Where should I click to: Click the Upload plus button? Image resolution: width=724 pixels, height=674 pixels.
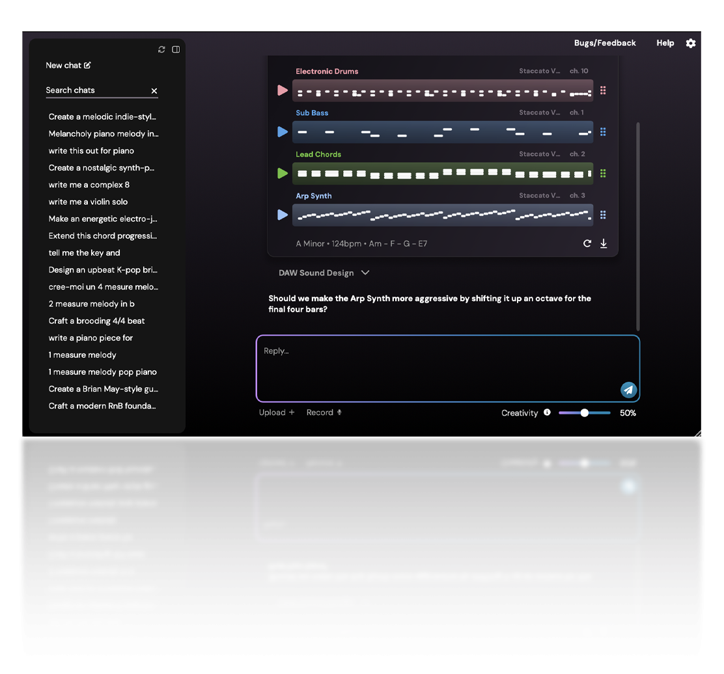point(277,412)
